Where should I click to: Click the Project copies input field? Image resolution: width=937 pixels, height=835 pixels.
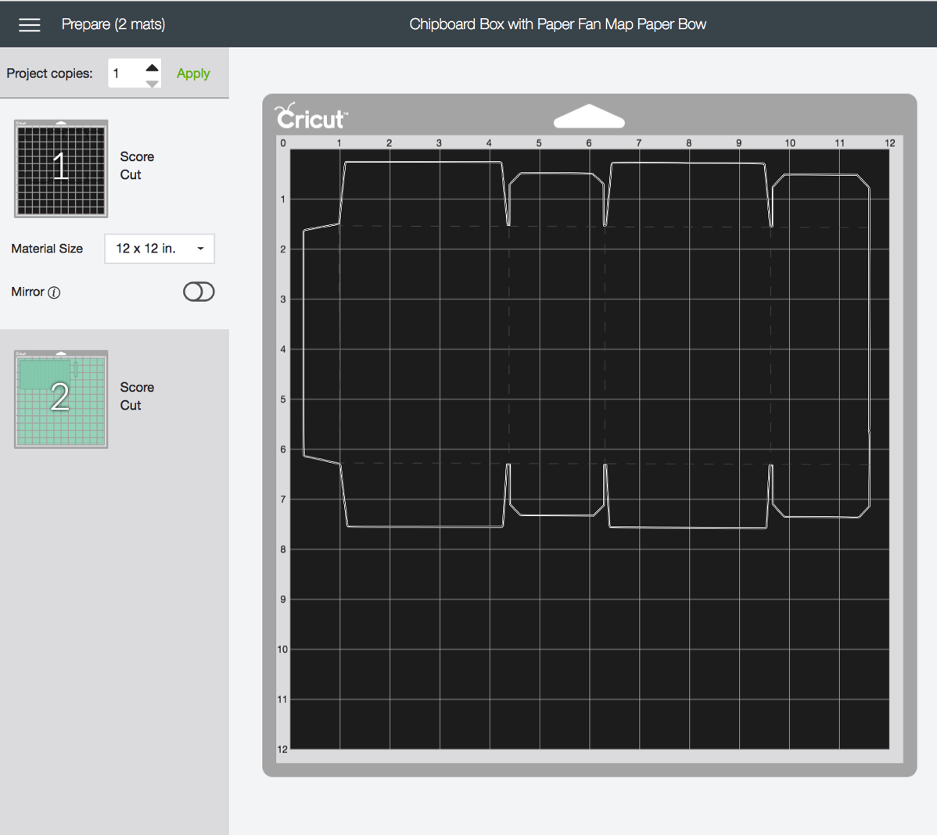[125, 73]
